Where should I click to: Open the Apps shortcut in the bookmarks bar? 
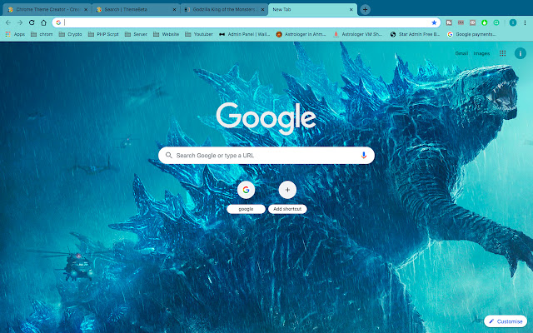tap(15, 34)
